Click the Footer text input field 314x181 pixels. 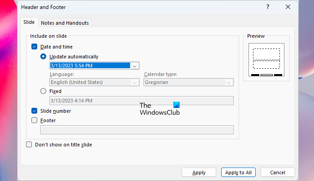pos(137,130)
